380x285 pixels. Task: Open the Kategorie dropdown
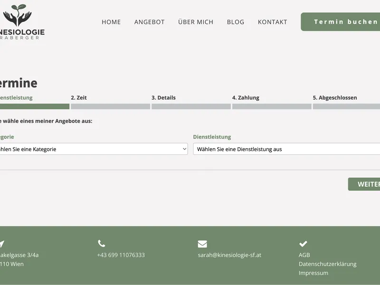(x=94, y=149)
